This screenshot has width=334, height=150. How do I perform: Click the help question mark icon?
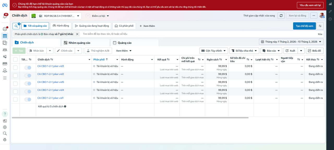point(5,114)
